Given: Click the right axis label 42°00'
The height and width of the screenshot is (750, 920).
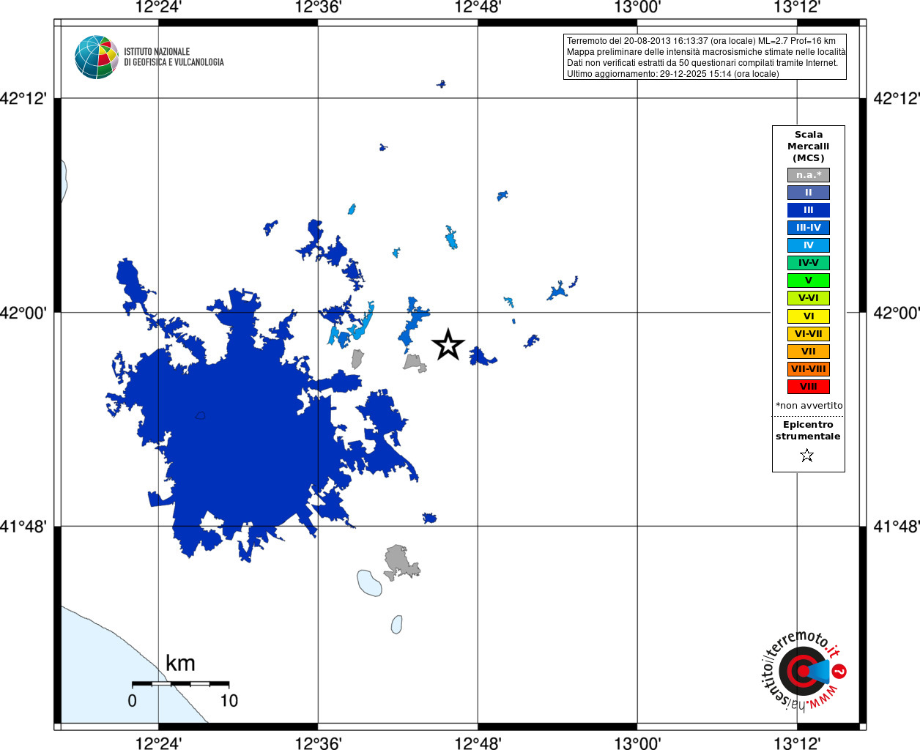Looking at the screenshot, I should (x=897, y=313).
